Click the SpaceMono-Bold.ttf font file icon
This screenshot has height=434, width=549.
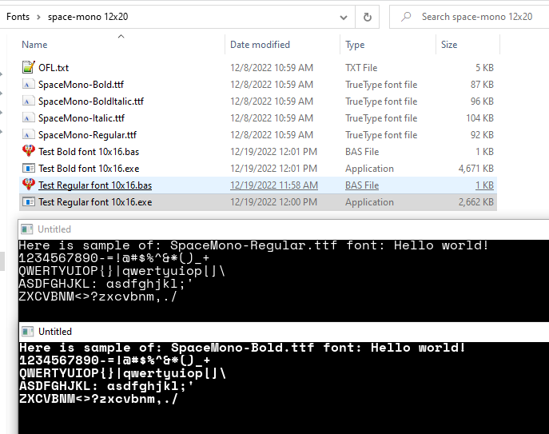pos(28,85)
